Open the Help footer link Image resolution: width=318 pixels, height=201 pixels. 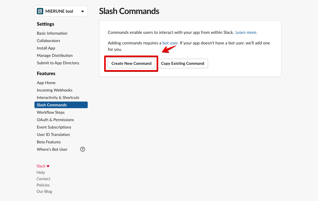[41, 172]
